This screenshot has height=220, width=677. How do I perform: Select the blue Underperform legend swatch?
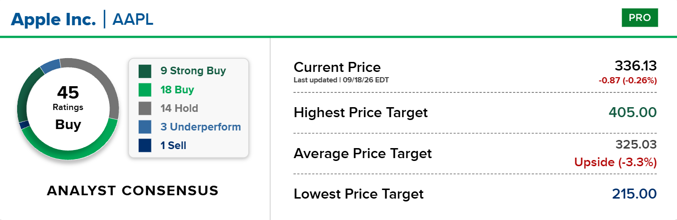click(145, 127)
